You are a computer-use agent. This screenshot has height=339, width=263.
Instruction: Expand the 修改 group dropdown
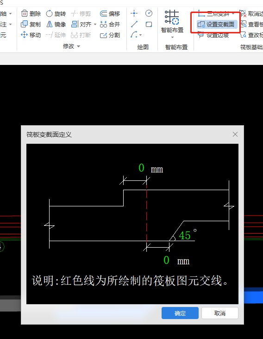click(x=78, y=46)
